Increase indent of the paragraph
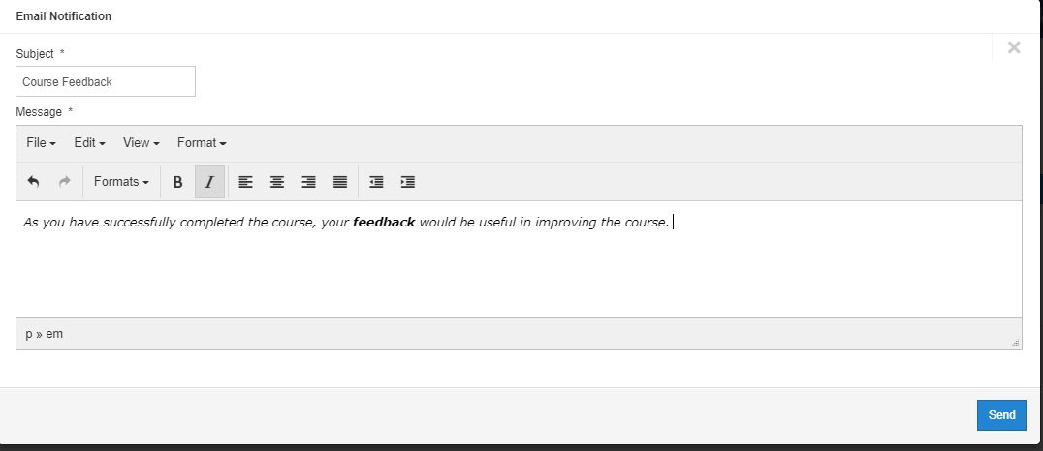 (408, 182)
